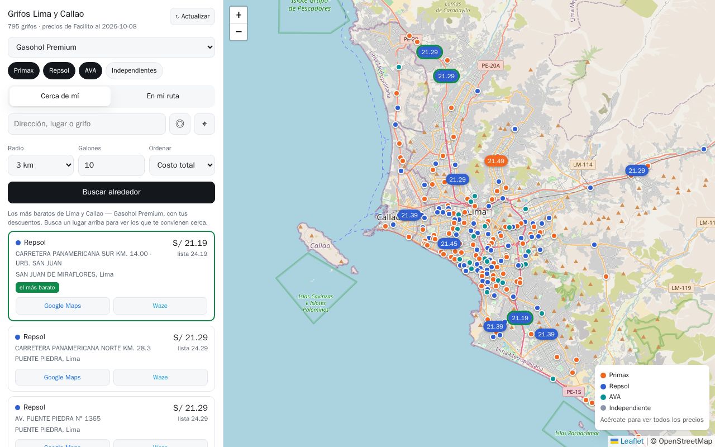Select the orange 21.49 price marker
Image resolution: width=715 pixels, height=447 pixels.
496,161
